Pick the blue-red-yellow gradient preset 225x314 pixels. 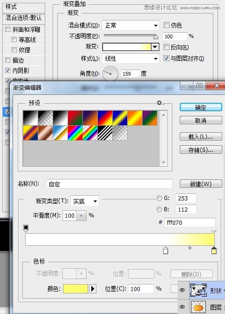[105, 118]
